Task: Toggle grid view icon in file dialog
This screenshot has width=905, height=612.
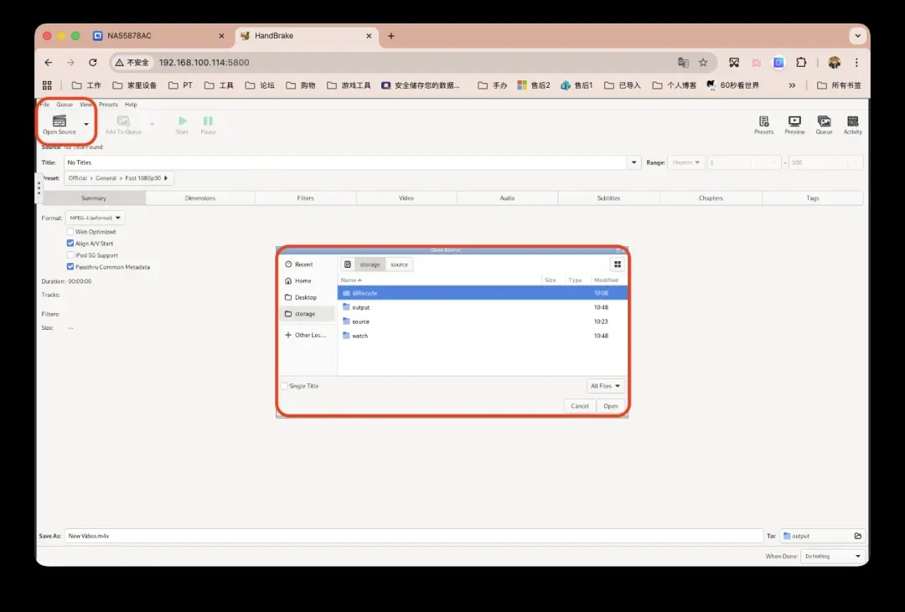Action: 618,265
